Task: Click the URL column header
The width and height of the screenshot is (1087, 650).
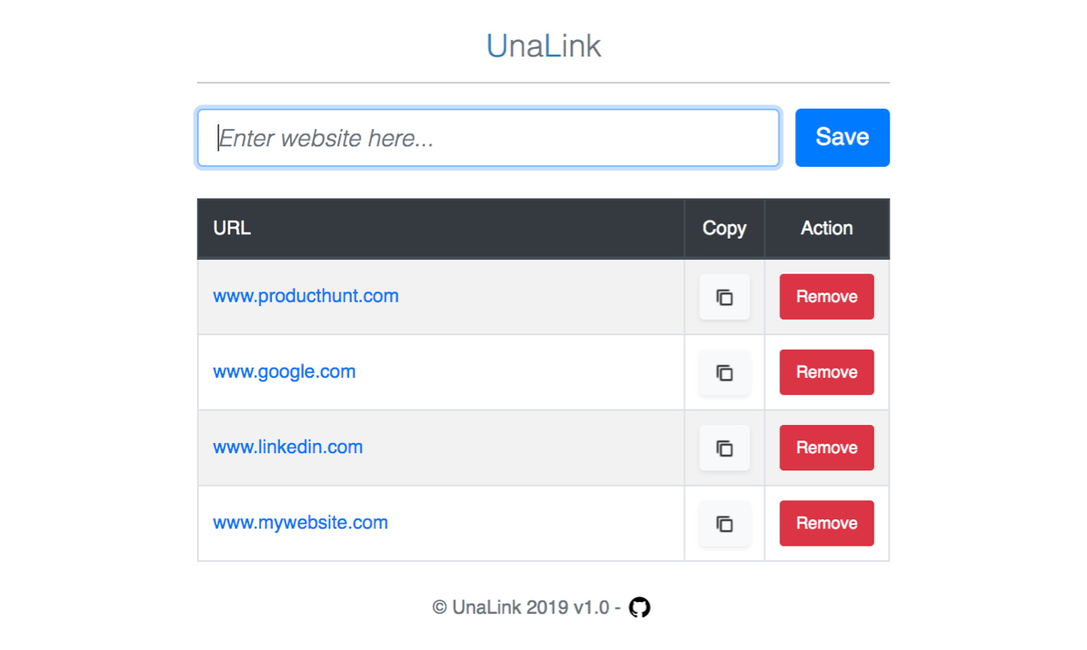Action: [231, 227]
